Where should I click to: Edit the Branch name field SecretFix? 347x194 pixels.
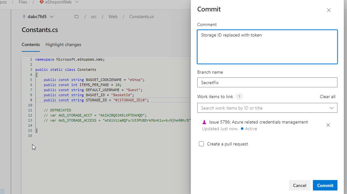tap(267, 83)
